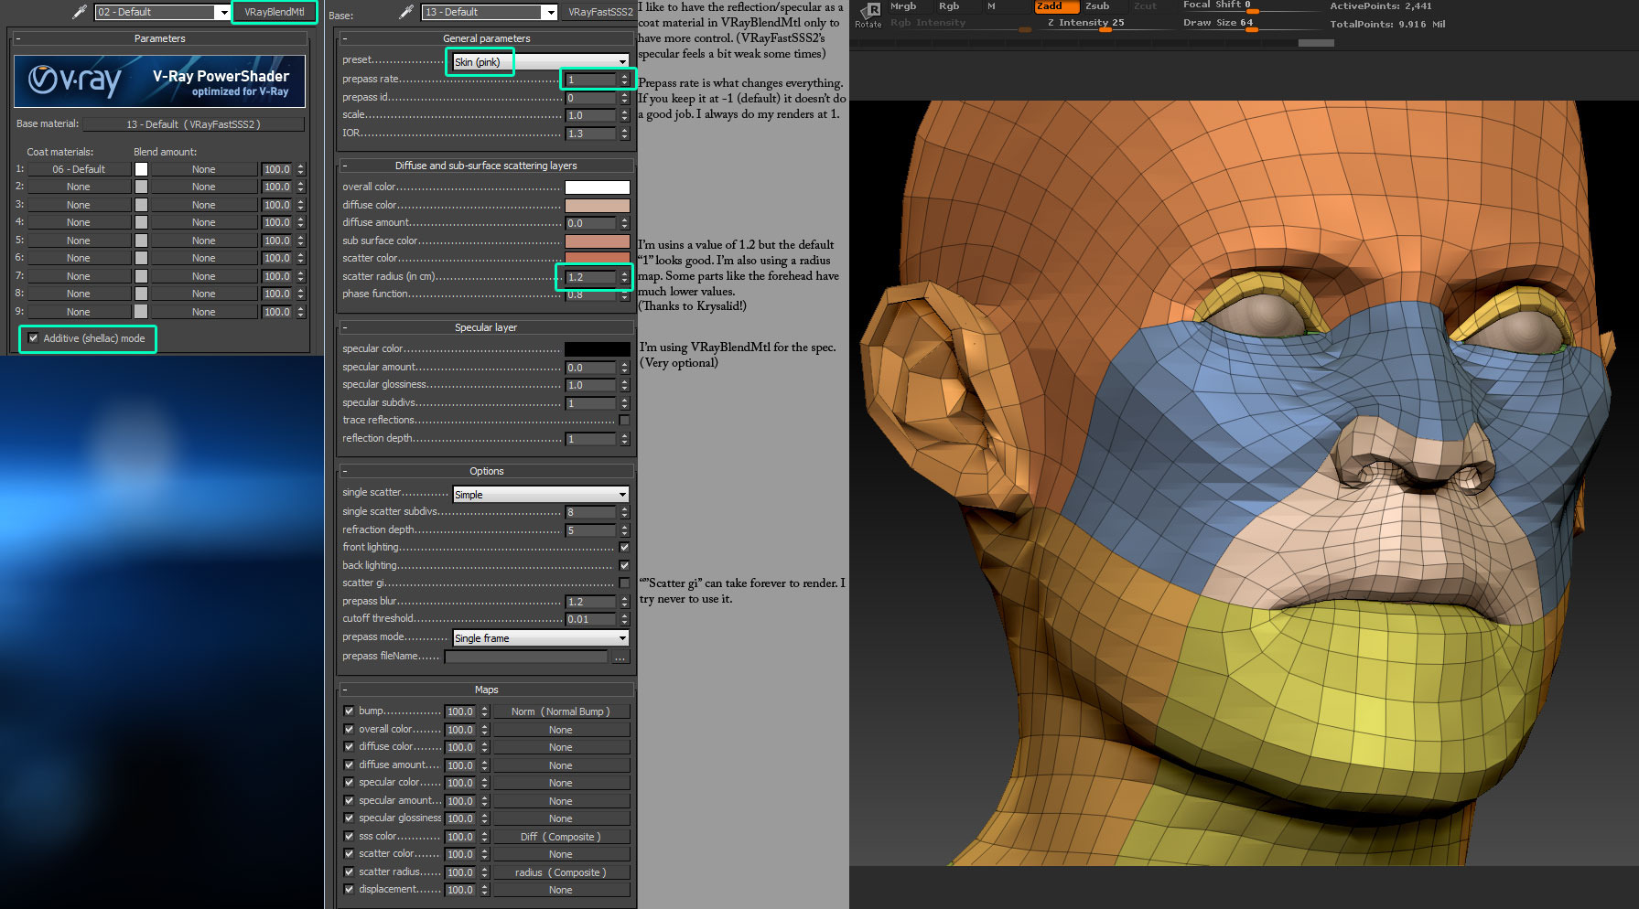Image resolution: width=1639 pixels, height=909 pixels.
Task: Click blend amount 1 None map slot
Action: point(203,169)
